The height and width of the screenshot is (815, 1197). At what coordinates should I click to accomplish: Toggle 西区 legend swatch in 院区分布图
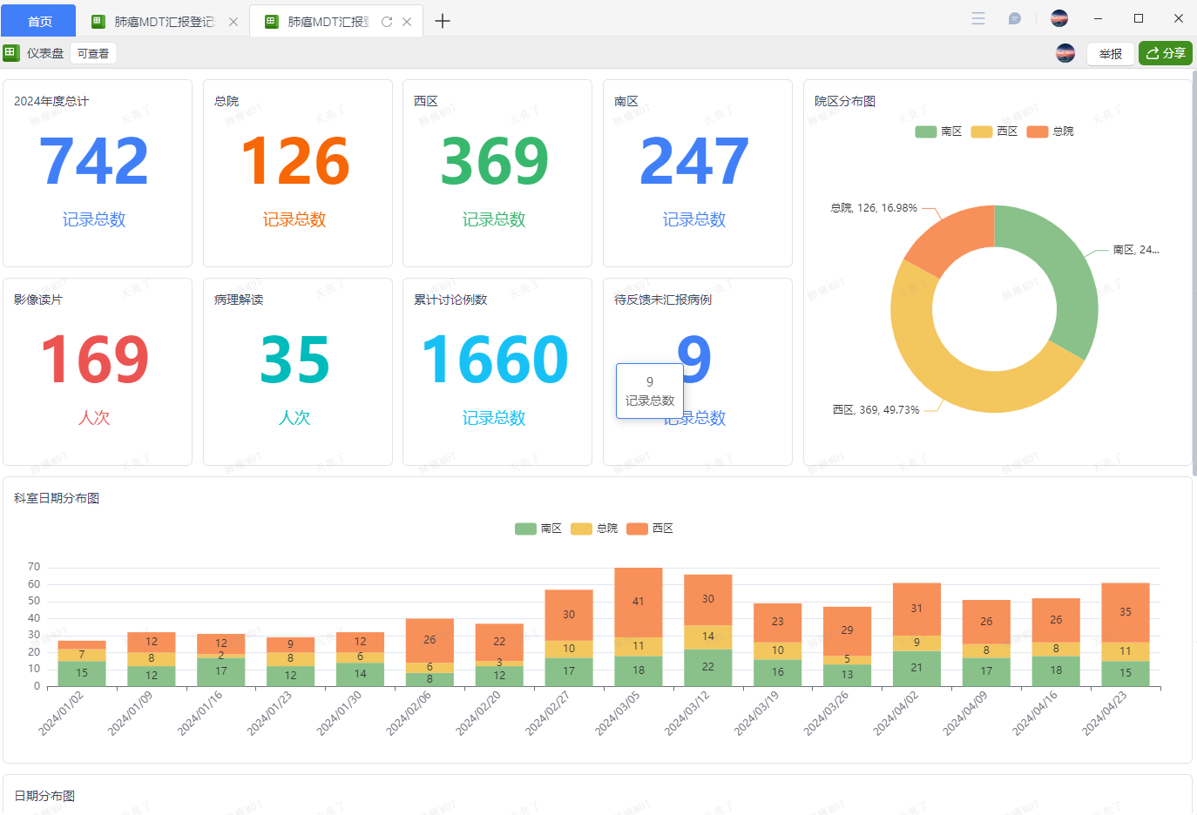point(981,131)
